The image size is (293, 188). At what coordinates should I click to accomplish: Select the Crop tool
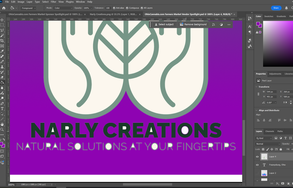[2, 41]
